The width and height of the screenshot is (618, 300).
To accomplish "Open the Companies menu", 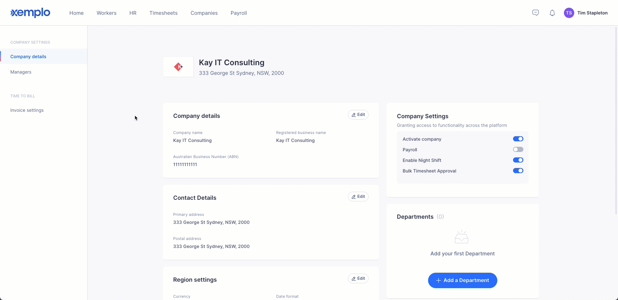I will (x=204, y=13).
